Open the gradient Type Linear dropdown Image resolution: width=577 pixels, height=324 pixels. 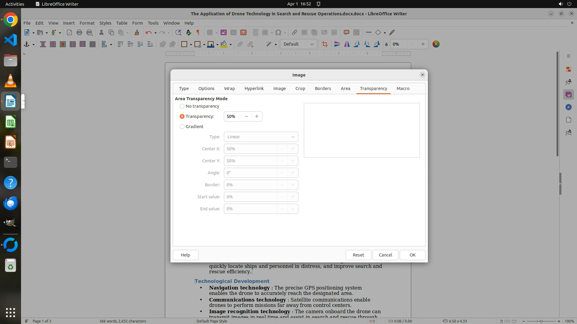261,137
